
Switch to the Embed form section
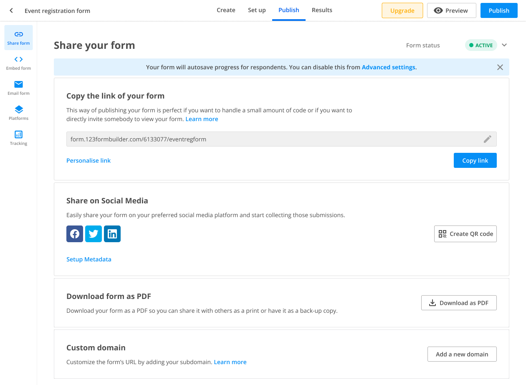[x=18, y=63]
